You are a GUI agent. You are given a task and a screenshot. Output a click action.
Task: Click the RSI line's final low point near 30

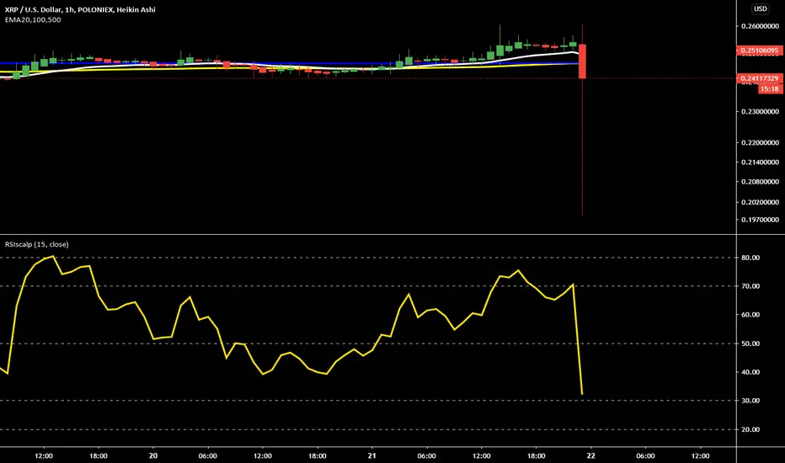point(582,394)
